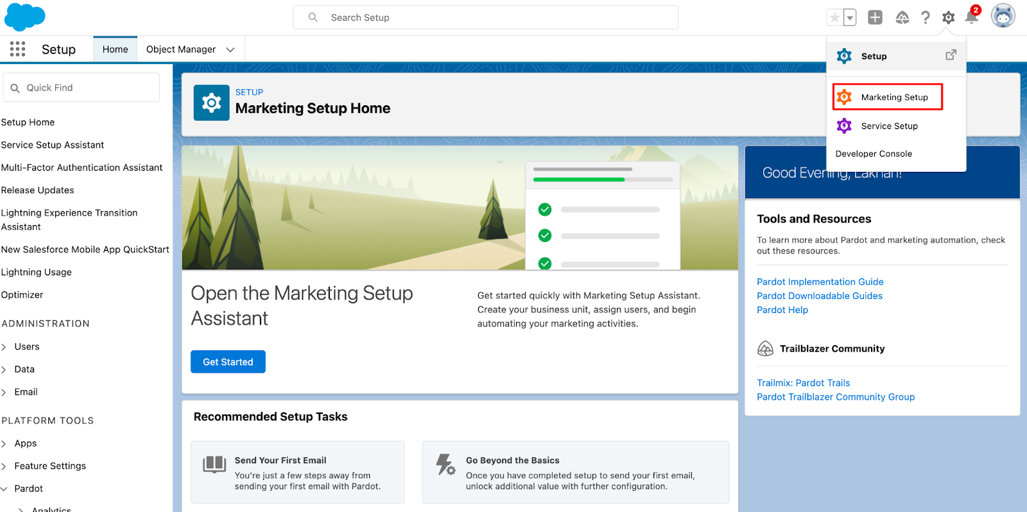Open Lightning Experience Transition Assistant

click(x=69, y=220)
